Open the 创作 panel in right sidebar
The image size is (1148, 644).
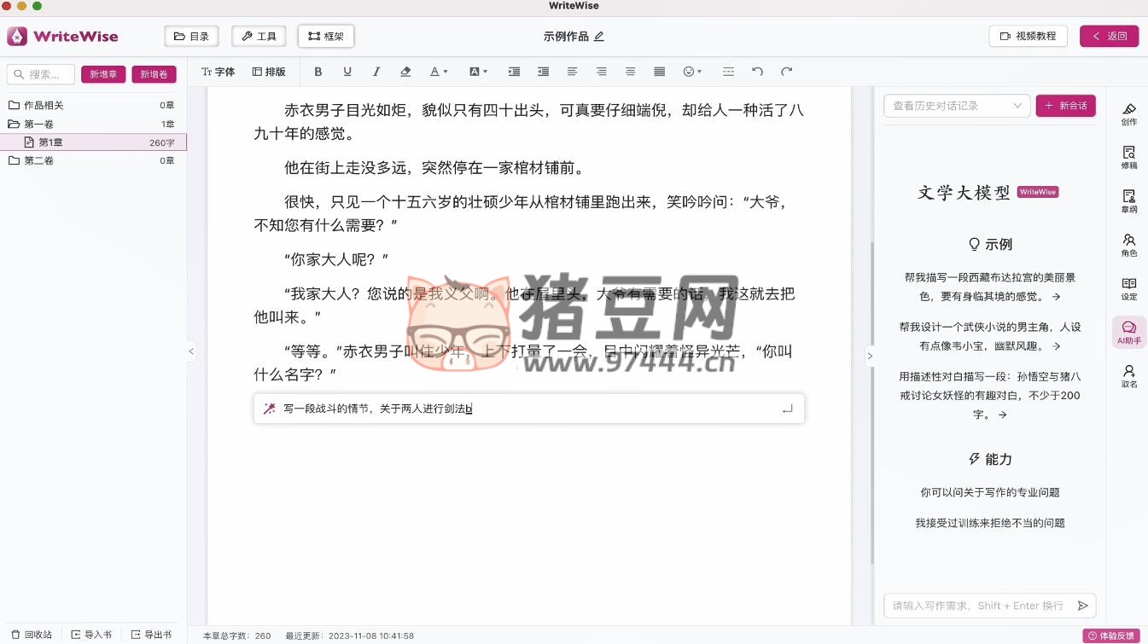click(x=1128, y=114)
